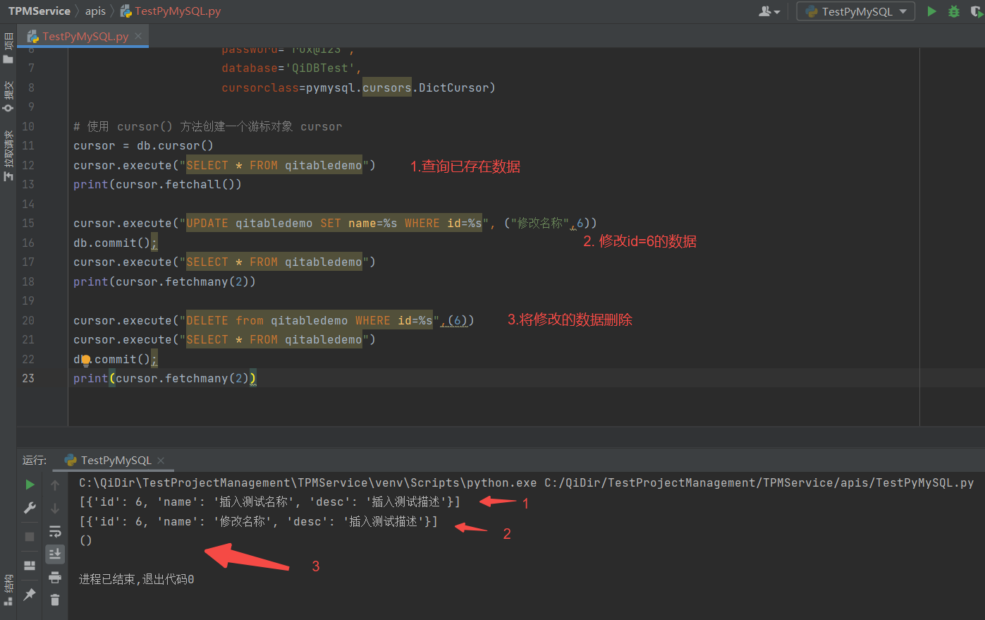The image size is (985, 620).
Task: Click the down arrow for next stack trace
Action: point(55,508)
